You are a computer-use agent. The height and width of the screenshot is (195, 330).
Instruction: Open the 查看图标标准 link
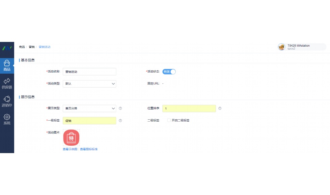coord(89,149)
